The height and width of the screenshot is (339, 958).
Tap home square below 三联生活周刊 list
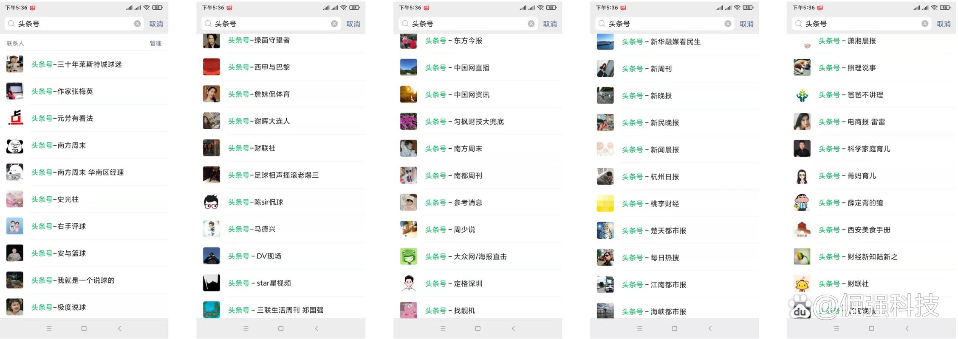[281, 328]
